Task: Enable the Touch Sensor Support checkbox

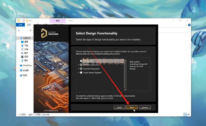Action: (x=81, y=72)
